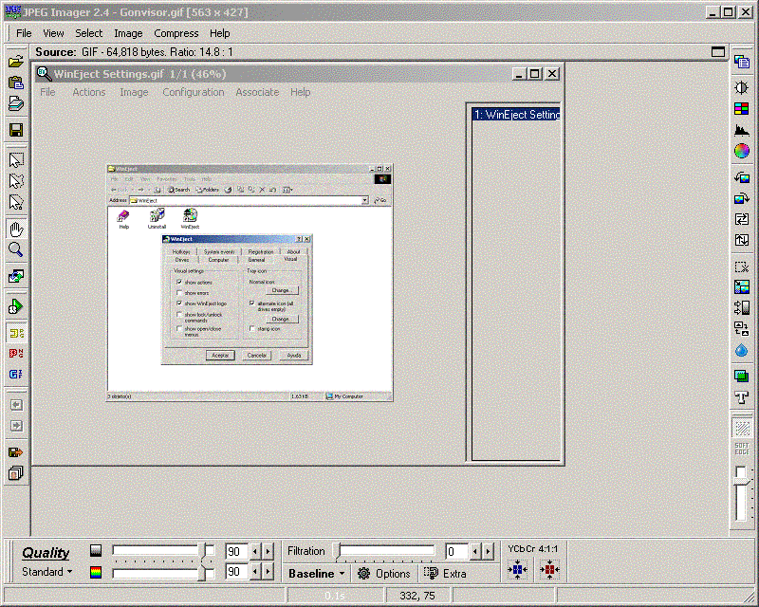Screen dimensions: 759x607
Task: Increase luminance quality with right arrow
Action: pyautogui.click(x=268, y=551)
